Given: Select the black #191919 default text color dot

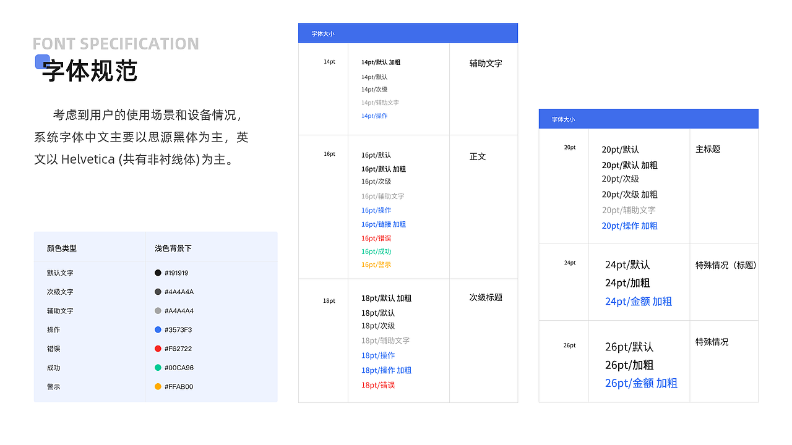Looking at the screenshot, I should click(157, 273).
